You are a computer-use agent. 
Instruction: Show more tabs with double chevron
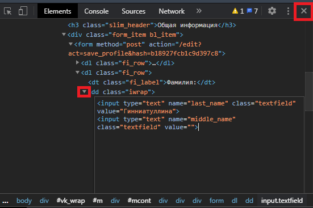click(199, 11)
